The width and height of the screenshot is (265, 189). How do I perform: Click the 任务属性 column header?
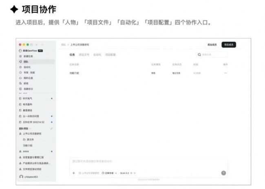[156, 64]
